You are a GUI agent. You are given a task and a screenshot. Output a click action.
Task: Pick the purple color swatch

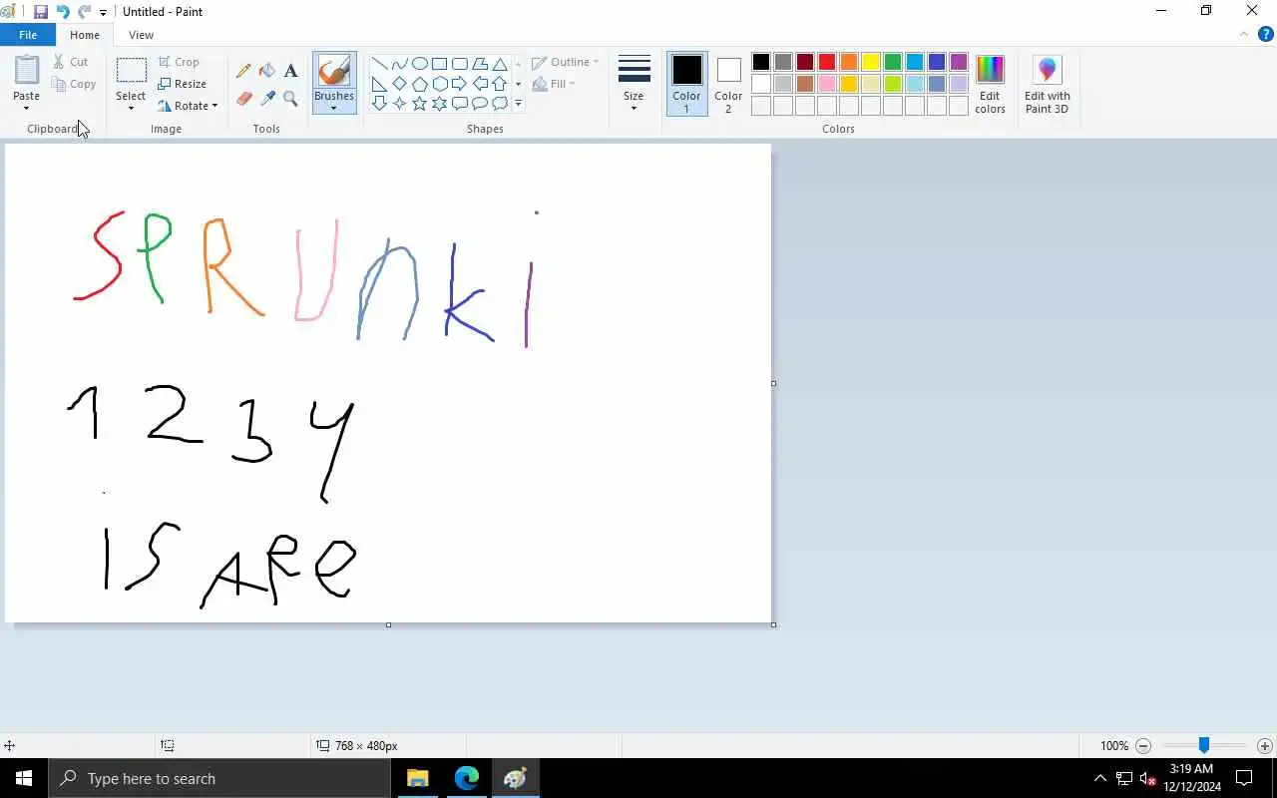click(x=959, y=62)
